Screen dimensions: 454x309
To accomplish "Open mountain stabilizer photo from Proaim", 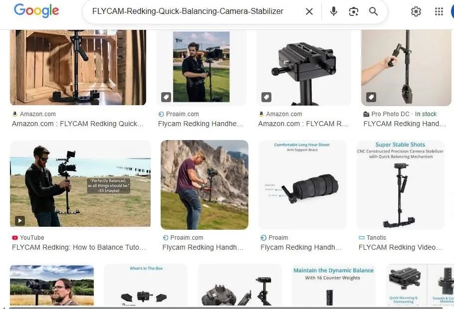I will (x=205, y=185).
